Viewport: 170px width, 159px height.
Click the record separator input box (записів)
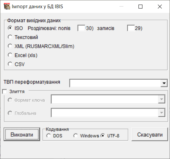coord(131,28)
